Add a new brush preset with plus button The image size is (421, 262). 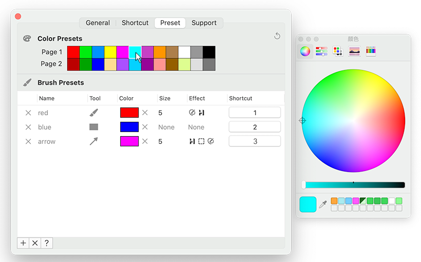click(23, 243)
